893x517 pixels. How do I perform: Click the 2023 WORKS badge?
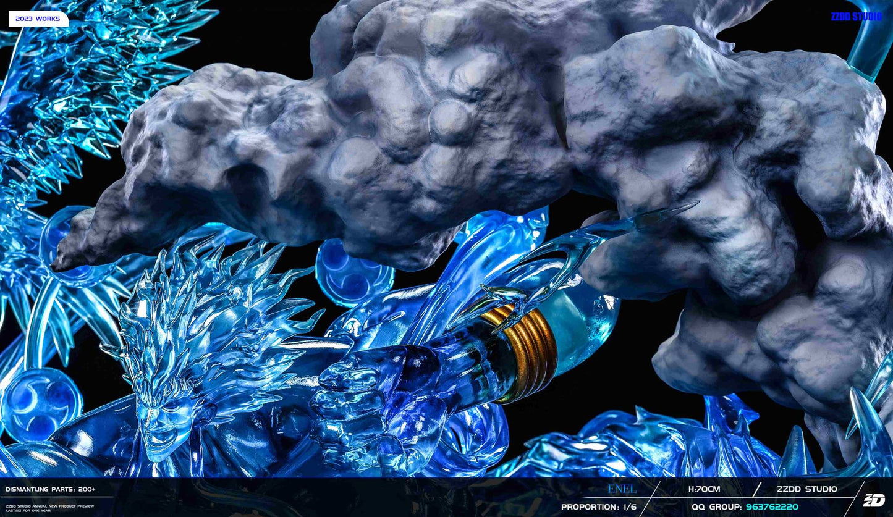click(38, 19)
